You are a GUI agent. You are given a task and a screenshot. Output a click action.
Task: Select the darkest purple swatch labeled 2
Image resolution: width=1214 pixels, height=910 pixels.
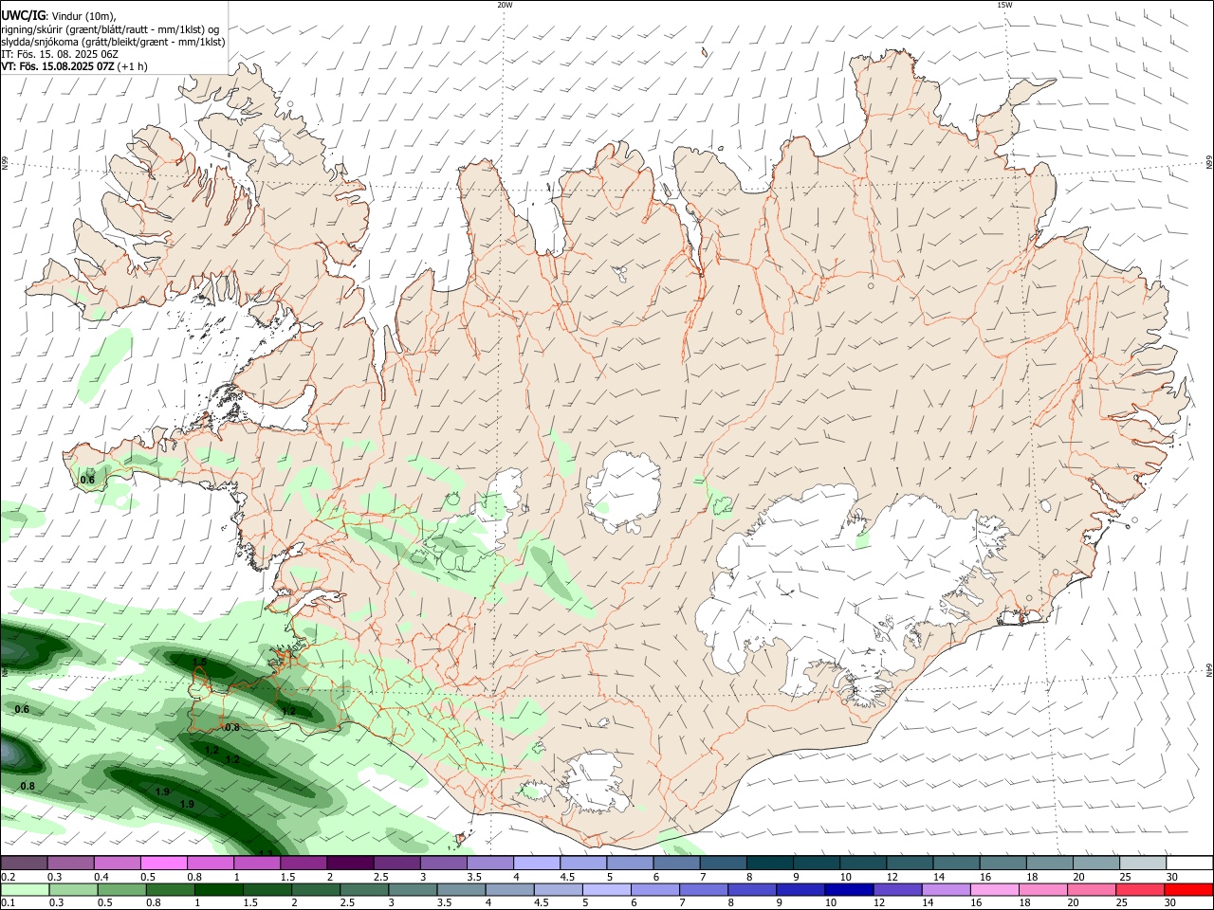pos(350,864)
